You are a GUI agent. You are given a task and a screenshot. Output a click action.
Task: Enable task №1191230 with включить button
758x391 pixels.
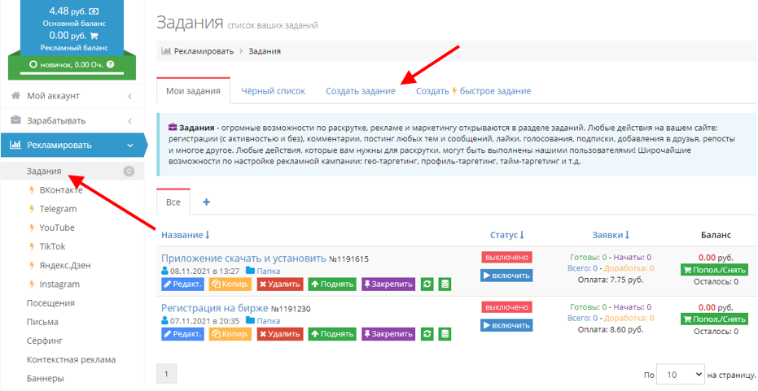click(506, 325)
